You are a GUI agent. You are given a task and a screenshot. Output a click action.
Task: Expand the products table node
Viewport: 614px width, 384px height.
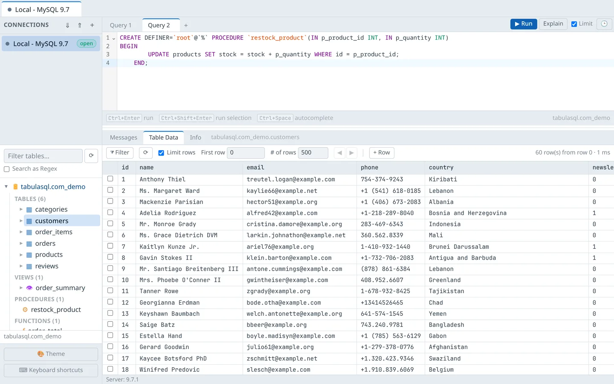[21, 255]
